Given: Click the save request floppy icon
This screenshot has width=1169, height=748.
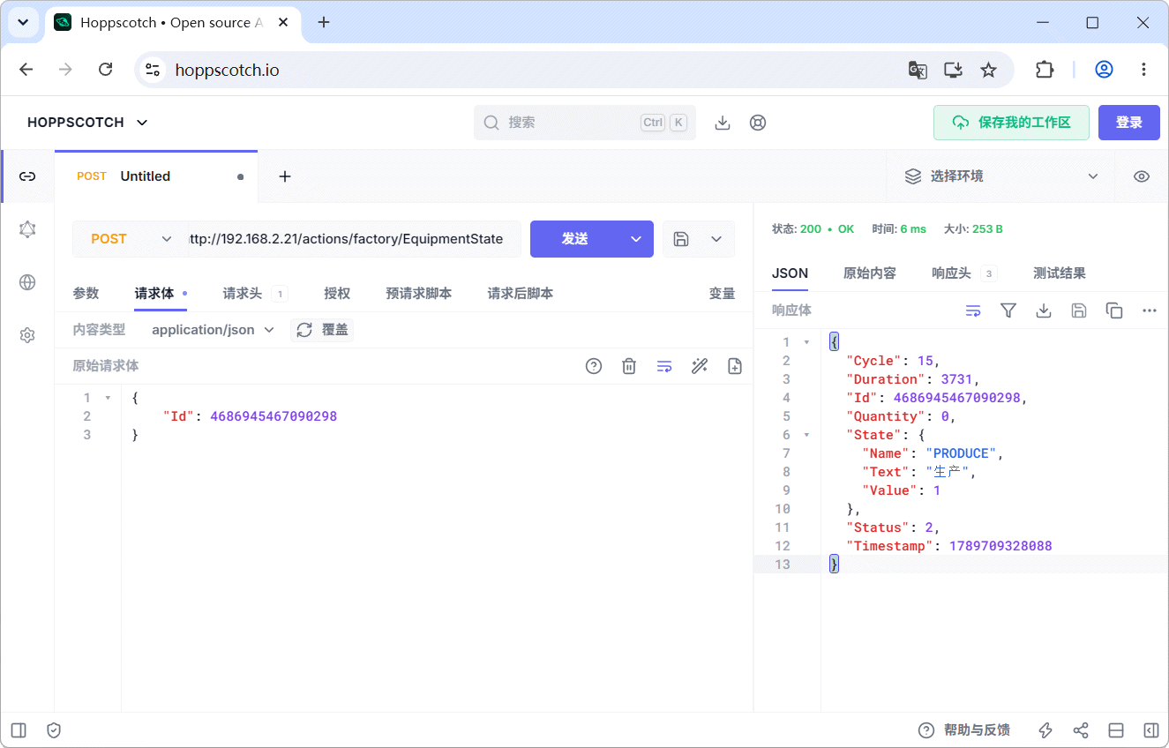Looking at the screenshot, I should [x=681, y=239].
